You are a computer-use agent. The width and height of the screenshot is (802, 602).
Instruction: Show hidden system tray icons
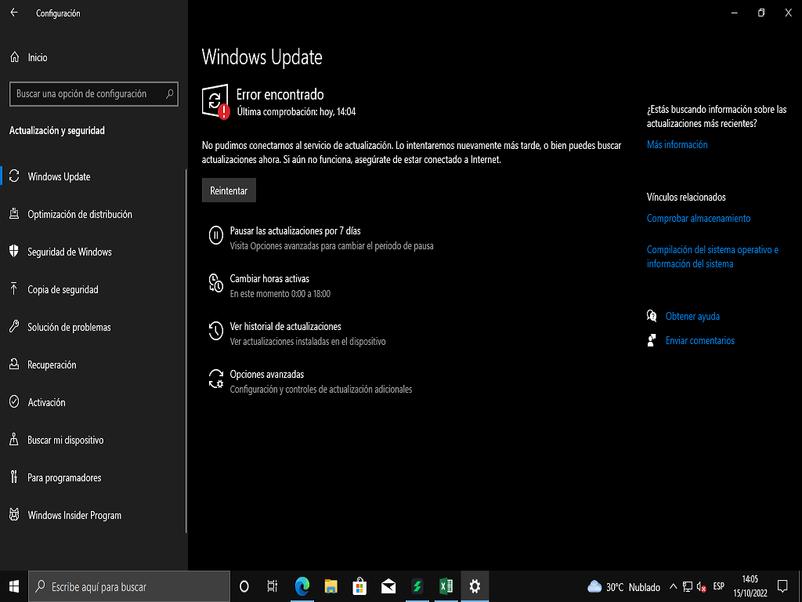coord(673,586)
